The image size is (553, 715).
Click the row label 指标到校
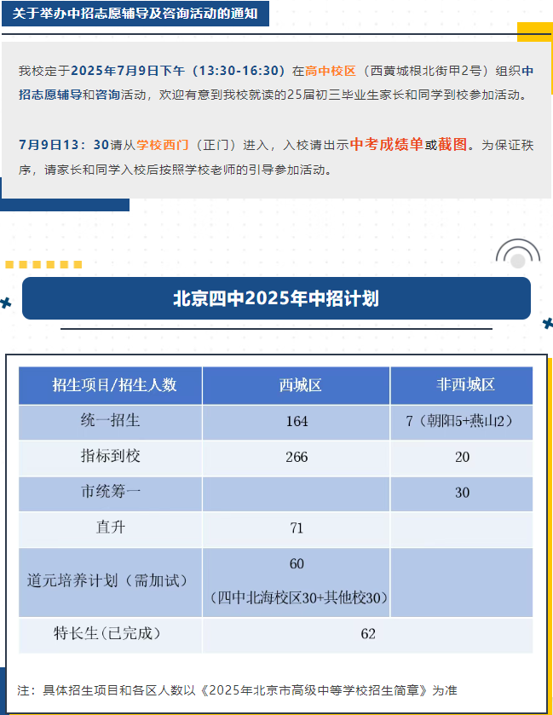[110, 456]
